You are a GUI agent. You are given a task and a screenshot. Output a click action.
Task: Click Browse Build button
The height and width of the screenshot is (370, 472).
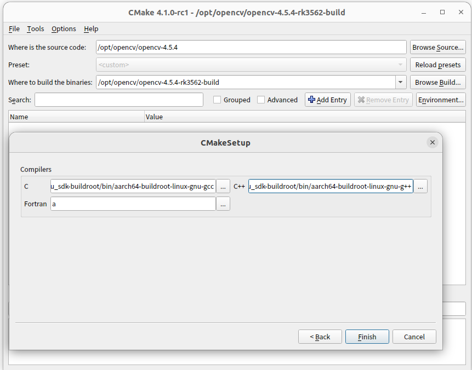pyautogui.click(x=437, y=82)
